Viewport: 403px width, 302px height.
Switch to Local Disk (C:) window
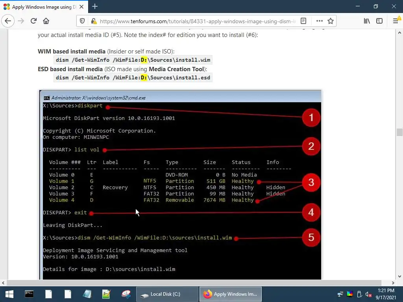click(x=167, y=294)
